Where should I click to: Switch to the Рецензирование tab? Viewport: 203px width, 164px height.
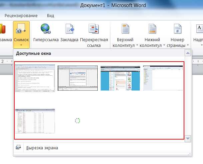click(21, 16)
